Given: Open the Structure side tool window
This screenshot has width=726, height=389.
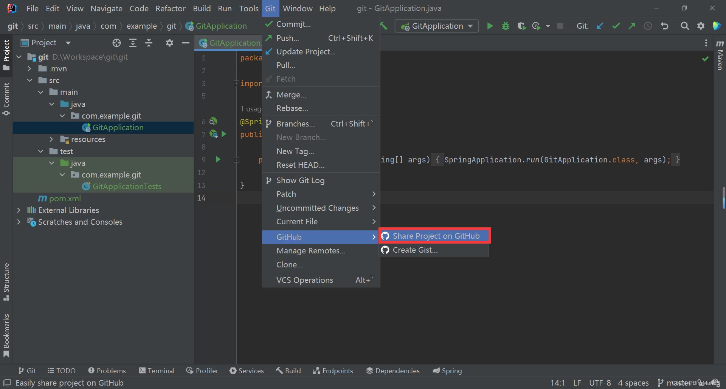Looking at the screenshot, I should pyautogui.click(x=6, y=282).
